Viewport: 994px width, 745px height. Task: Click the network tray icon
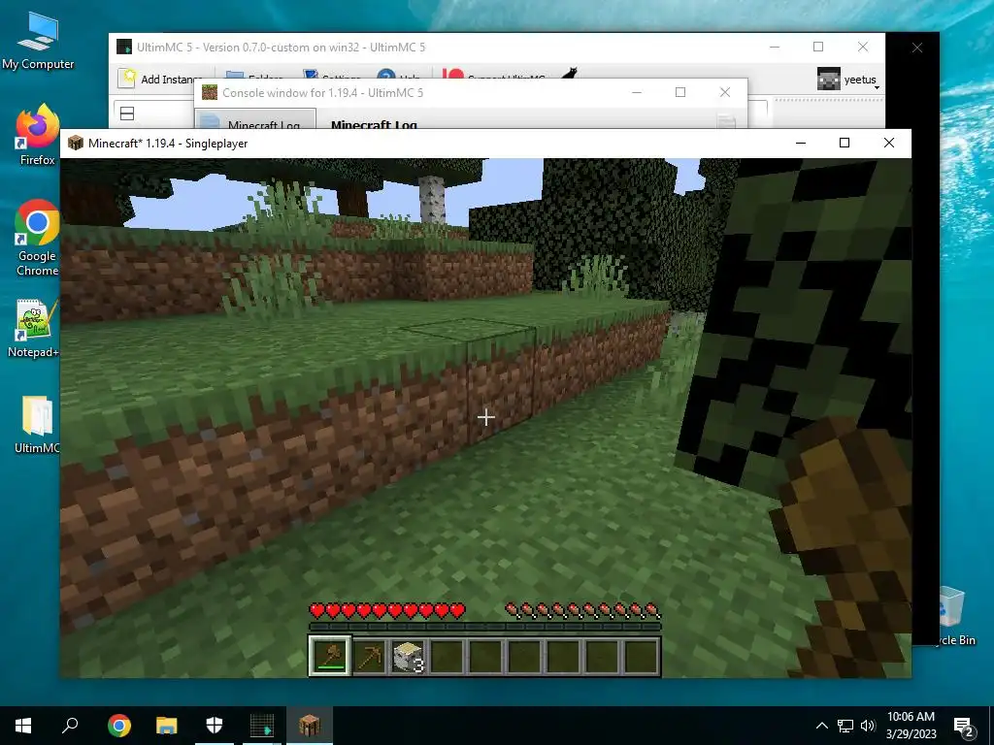(845, 726)
